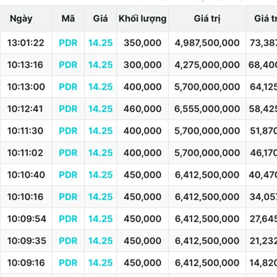Screen dimensions: 277x277
Task: Click the Giá price column header
Action: (100, 19)
